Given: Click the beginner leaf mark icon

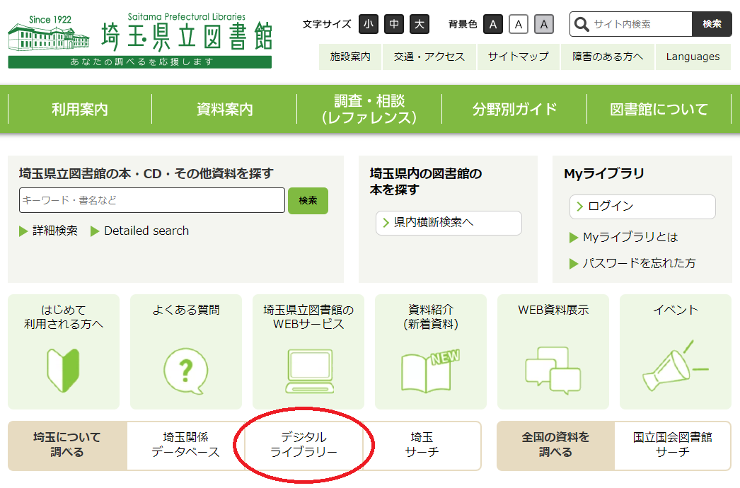Looking at the screenshot, I should click(x=63, y=371).
